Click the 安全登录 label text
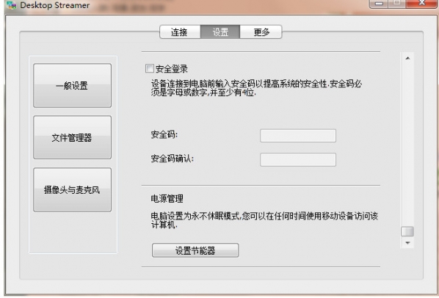This screenshot has width=439, height=298. coord(172,68)
